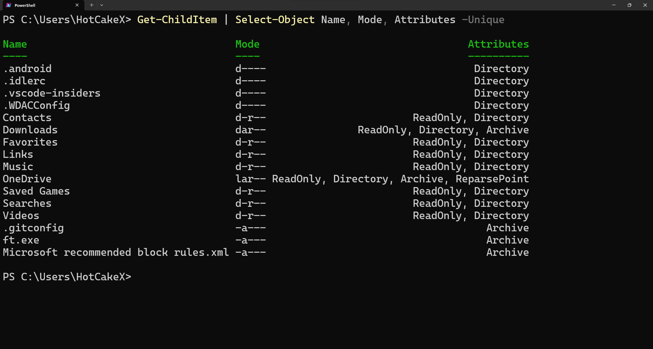Open the new tab profile dropdown
653x349 pixels.
pyautogui.click(x=102, y=5)
